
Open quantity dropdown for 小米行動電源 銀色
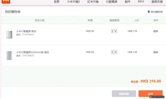tap(114, 31)
